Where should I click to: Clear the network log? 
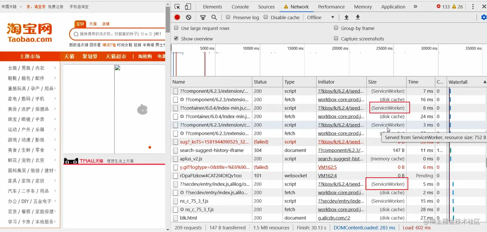pos(189,17)
